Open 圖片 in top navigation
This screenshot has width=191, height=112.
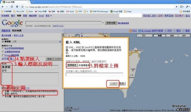[13, 16]
